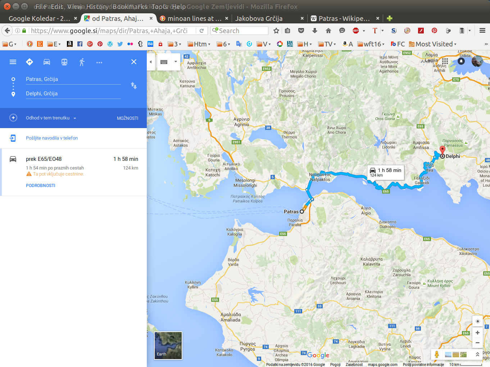Open the Bookmarks menu
The width and height of the screenshot is (490, 367).
[130, 7]
